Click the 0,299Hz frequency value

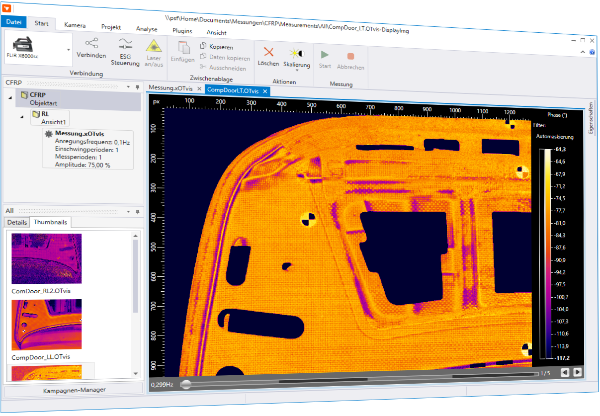(x=162, y=385)
